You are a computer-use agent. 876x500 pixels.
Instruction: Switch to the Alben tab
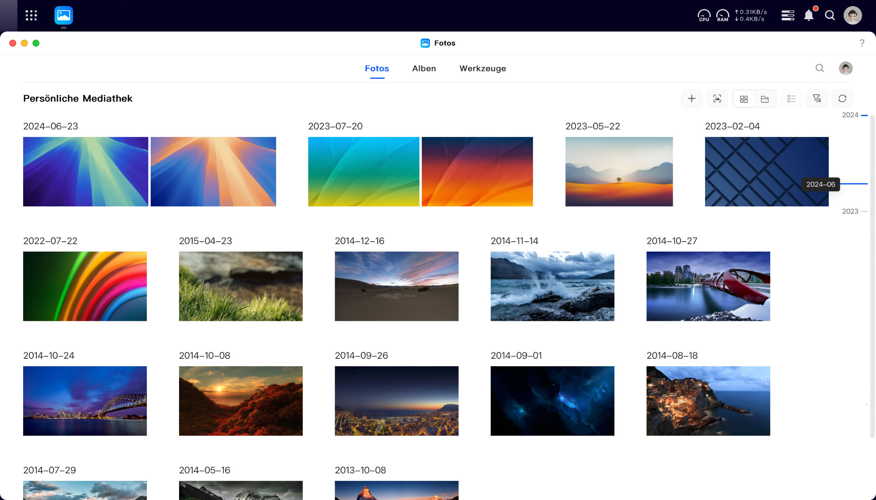(x=424, y=68)
